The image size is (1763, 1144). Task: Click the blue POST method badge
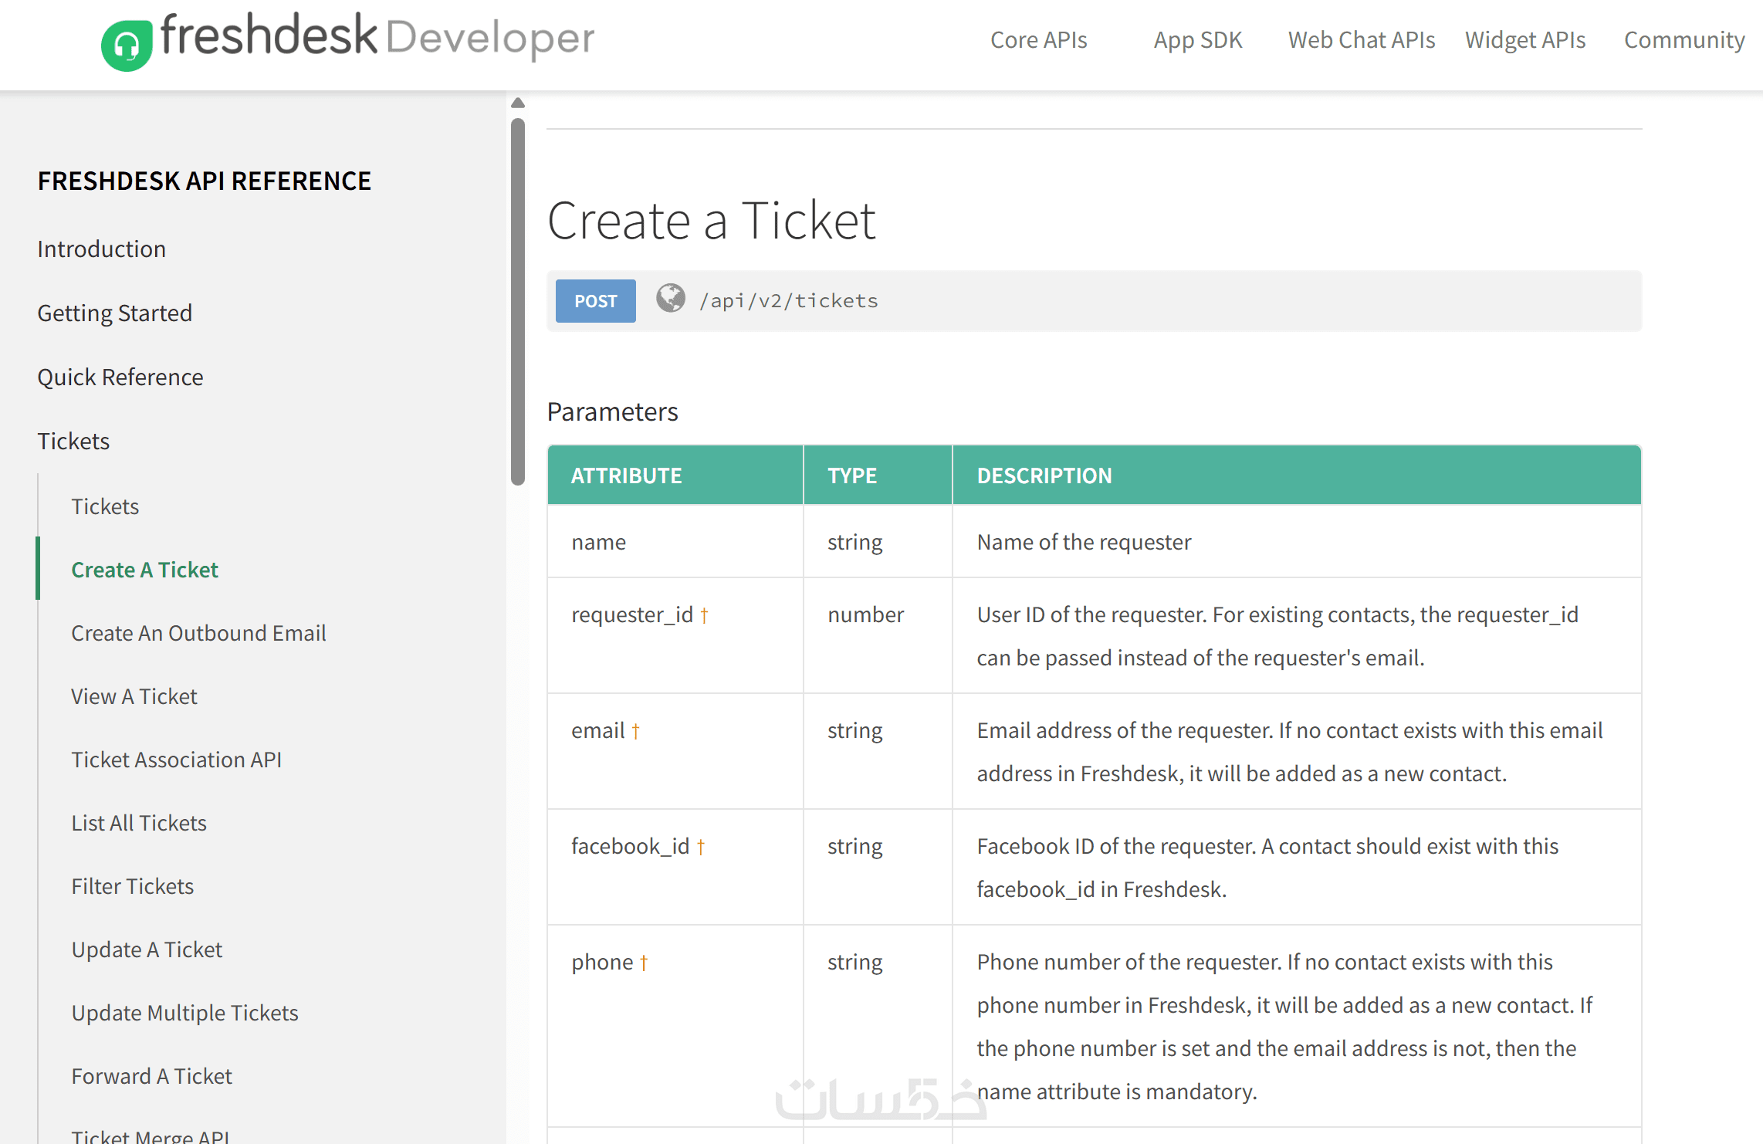coord(595,301)
